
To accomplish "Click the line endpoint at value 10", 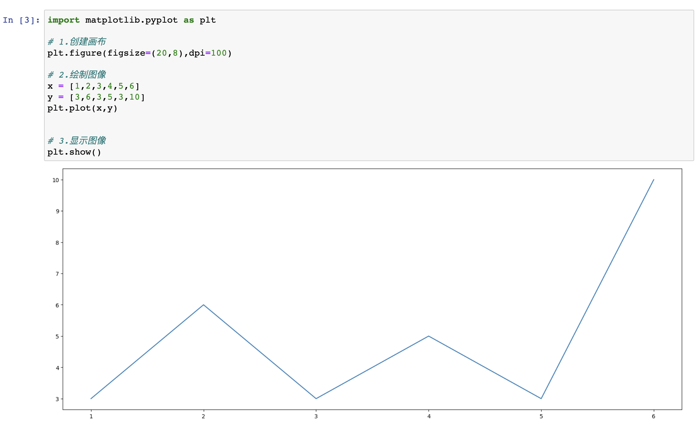I will pyautogui.click(x=654, y=180).
